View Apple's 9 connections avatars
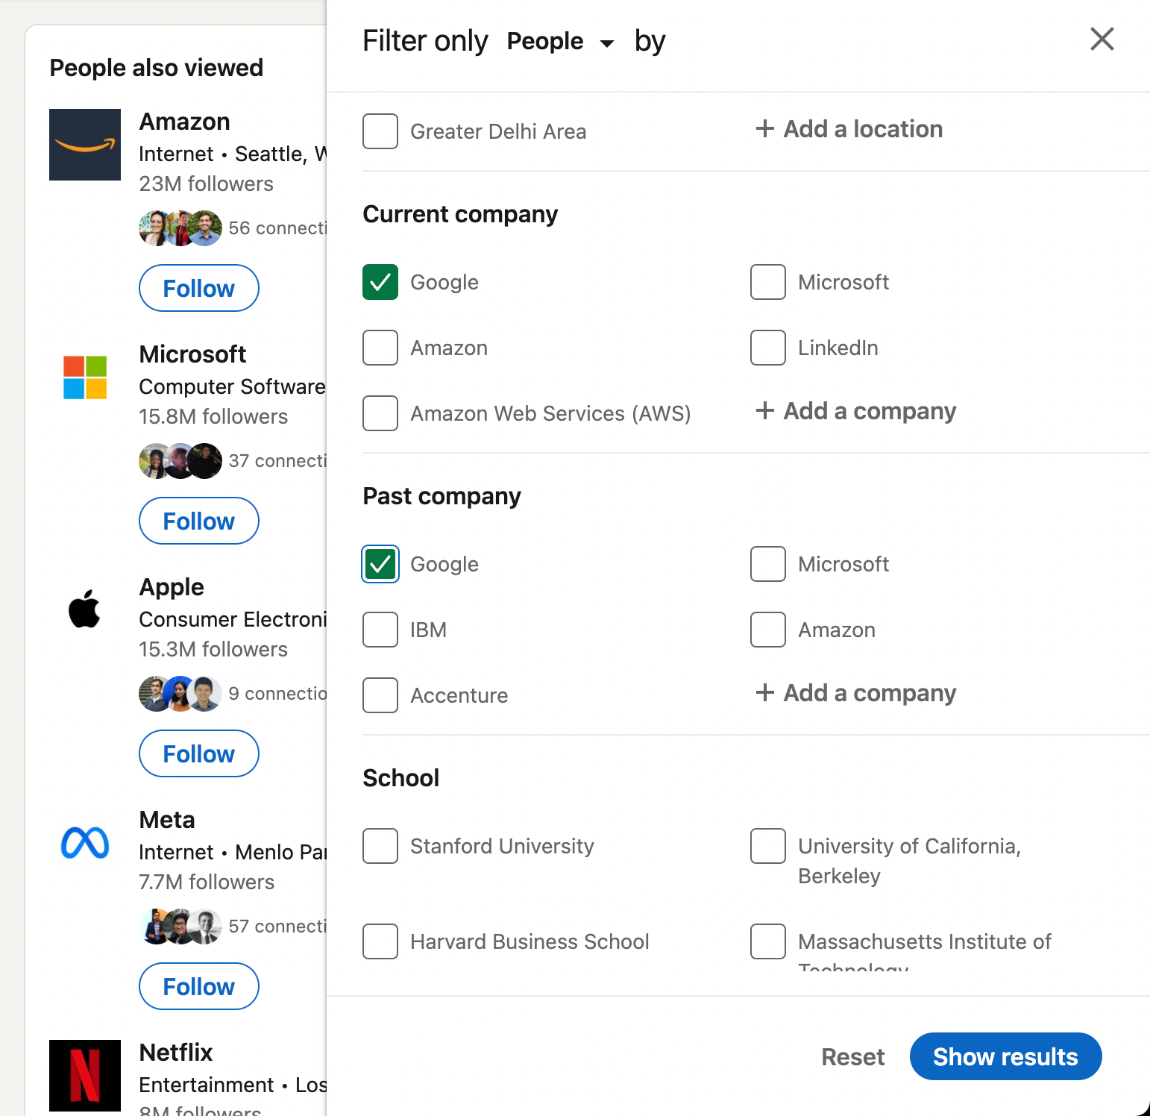 click(x=180, y=694)
